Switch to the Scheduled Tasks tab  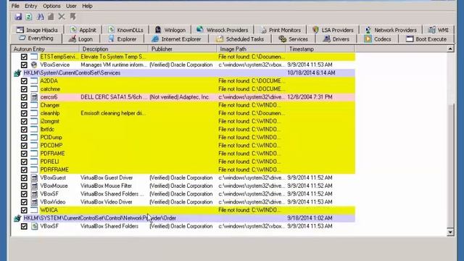click(240, 39)
